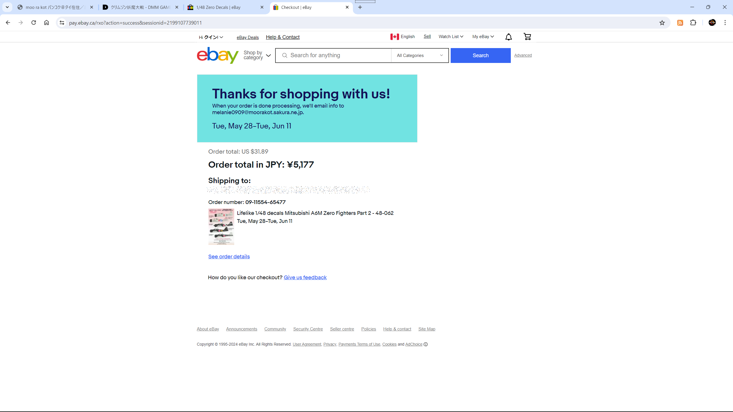Click the Sell link
This screenshot has height=412, width=733.
tap(427, 36)
